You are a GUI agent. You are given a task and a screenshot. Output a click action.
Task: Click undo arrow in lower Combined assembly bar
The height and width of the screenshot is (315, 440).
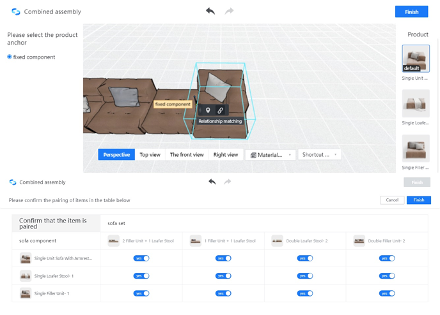point(212,182)
